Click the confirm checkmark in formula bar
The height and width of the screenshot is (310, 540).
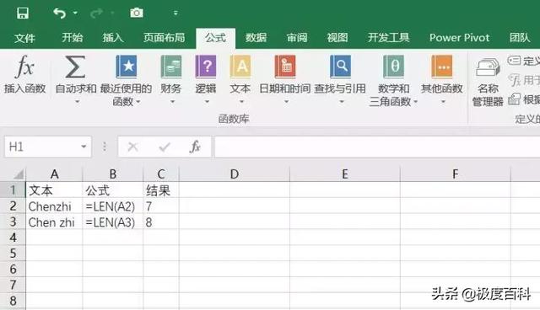pyautogui.click(x=165, y=147)
